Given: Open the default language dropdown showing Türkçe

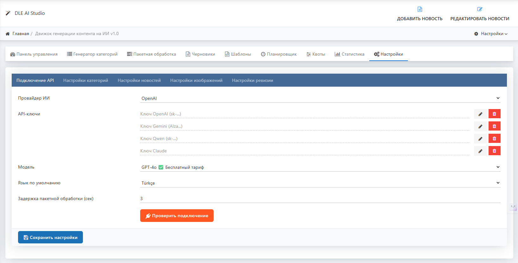Looking at the screenshot, I should [x=320, y=183].
